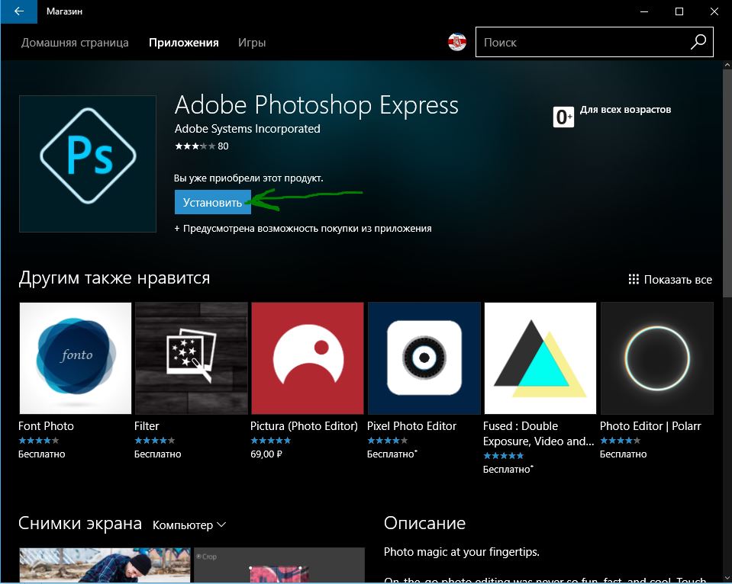Click the Pictura five-star rating
The width and height of the screenshot is (732, 584).
pos(271,441)
